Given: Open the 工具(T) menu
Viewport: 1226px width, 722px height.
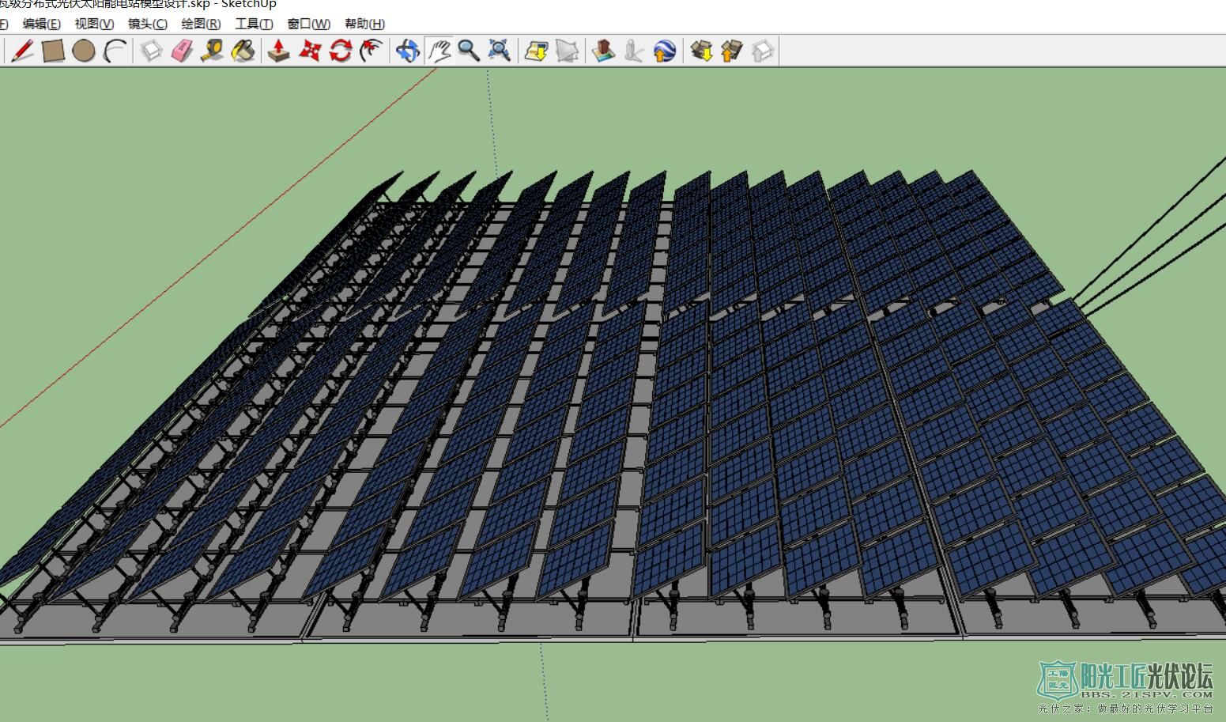Looking at the screenshot, I should click(254, 24).
